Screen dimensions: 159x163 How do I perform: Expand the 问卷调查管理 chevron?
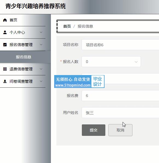[x=41, y=81]
